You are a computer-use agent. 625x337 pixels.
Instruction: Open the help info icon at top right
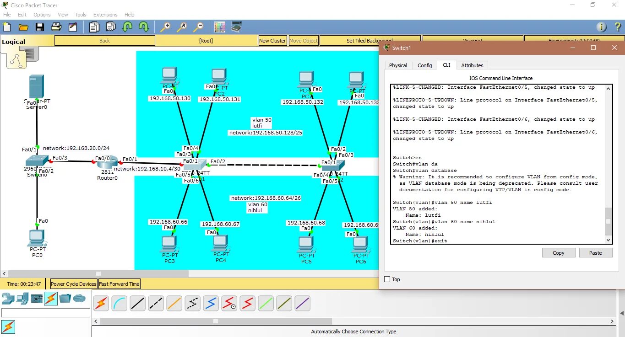[602, 27]
